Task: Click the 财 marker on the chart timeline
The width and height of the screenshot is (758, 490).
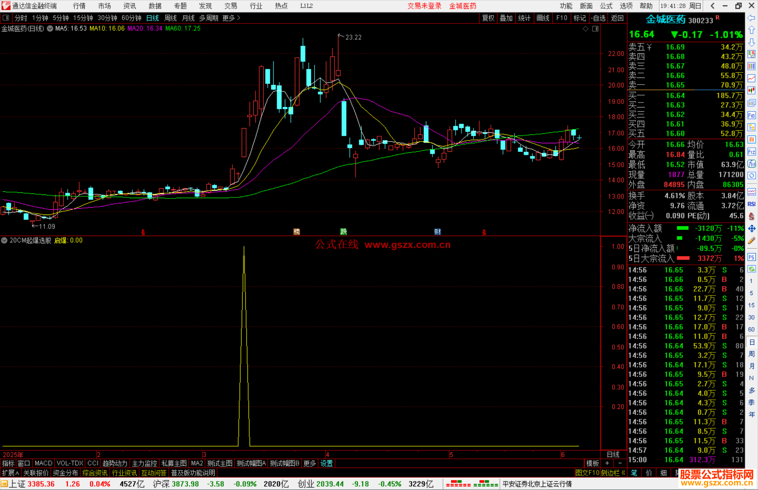Action: click(x=437, y=232)
